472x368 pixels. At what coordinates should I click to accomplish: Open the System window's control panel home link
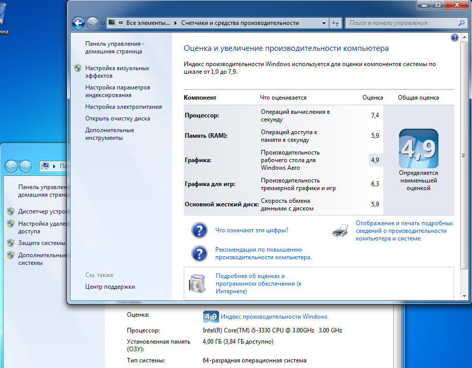(x=42, y=191)
